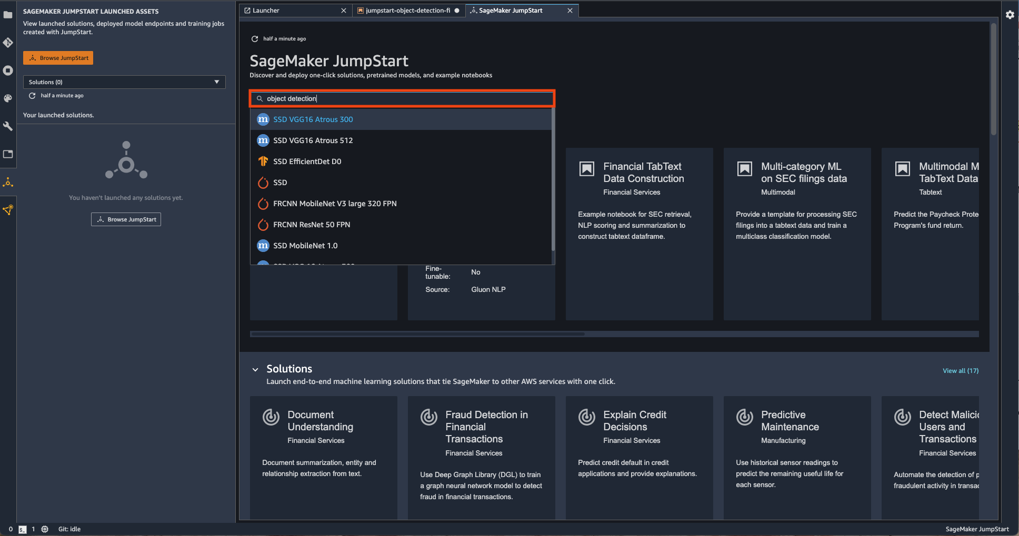This screenshot has width=1019, height=536.
Task: Click the Git: idle status text
Action: [x=69, y=529]
